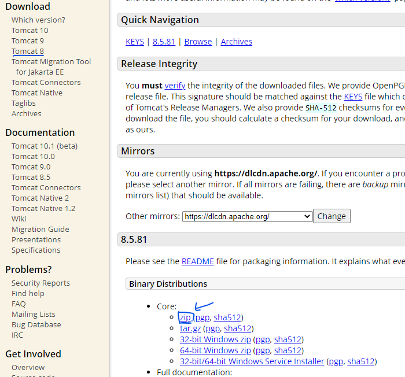Open Archives link in sidebar
This screenshot has height=377, width=405.
click(x=27, y=113)
